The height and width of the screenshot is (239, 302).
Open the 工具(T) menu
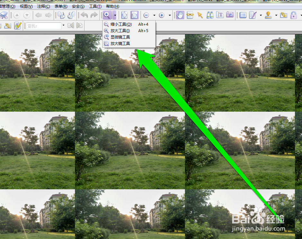click(95, 6)
